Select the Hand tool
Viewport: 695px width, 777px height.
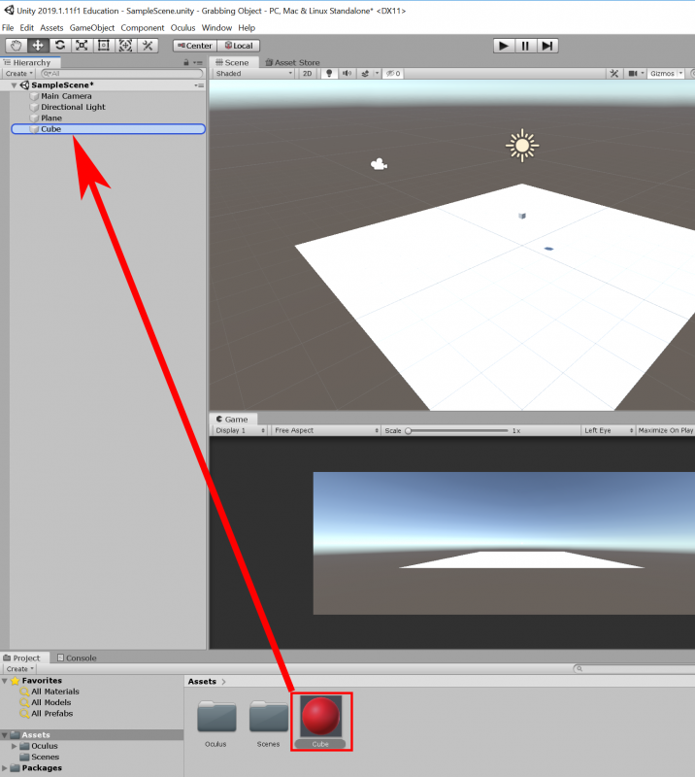point(17,46)
